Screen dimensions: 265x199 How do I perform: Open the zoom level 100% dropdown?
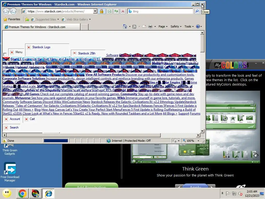coord(198,141)
